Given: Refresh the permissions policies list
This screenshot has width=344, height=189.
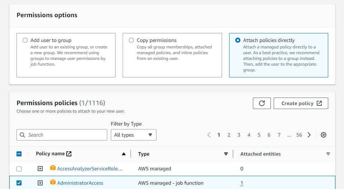Looking at the screenshot, I should [262, 103].
